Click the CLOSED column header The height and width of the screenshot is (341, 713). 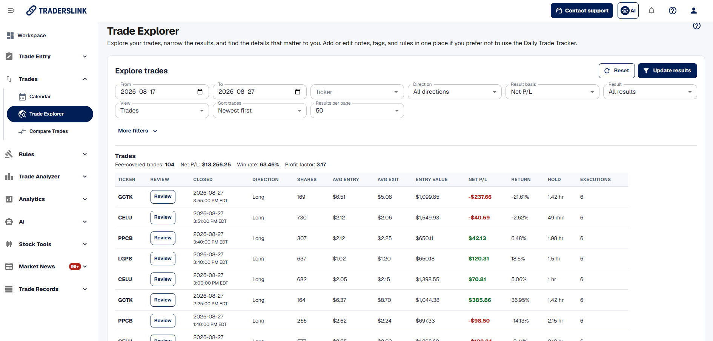click(x=203, y=180)
